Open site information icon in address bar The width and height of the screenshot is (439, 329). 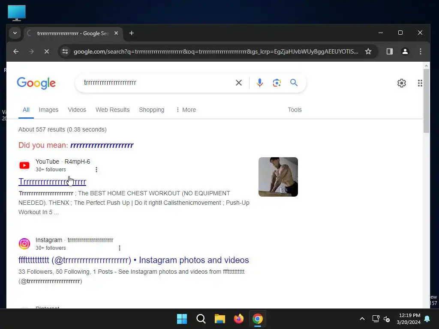[x=65, y=51]
